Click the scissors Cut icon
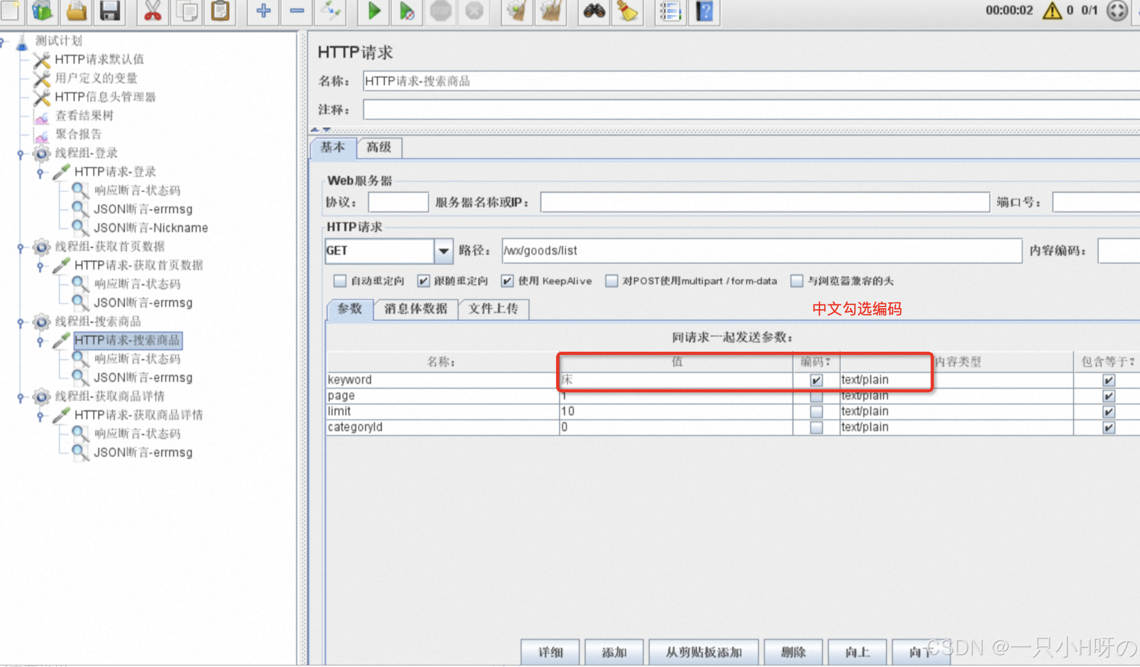 153,11
